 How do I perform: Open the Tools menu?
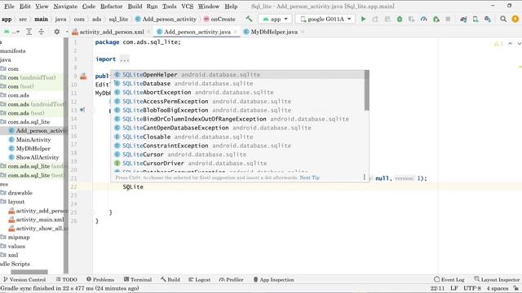[170, 7]
